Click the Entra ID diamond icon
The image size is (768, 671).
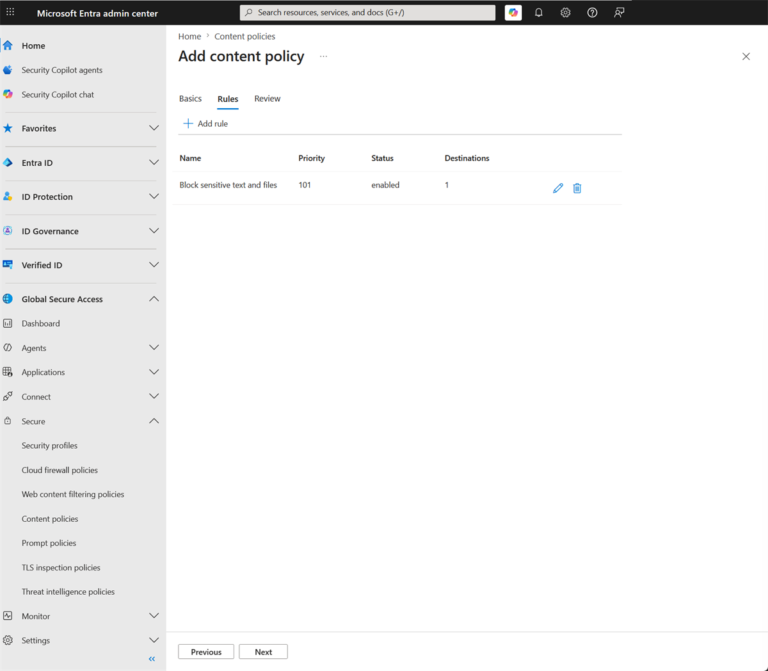(x=8, y=163)
